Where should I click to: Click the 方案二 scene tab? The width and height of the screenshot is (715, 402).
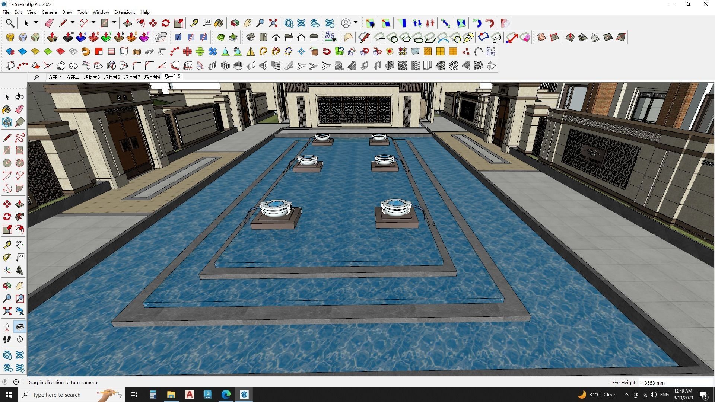(72, 77)
